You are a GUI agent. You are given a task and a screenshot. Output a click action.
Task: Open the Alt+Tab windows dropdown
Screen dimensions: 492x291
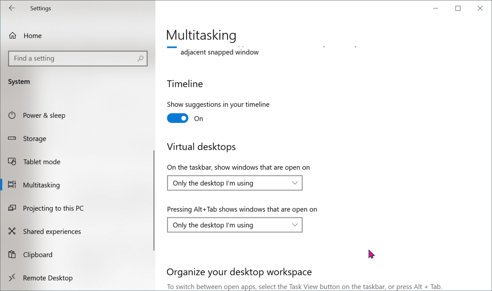click(234, 225)
